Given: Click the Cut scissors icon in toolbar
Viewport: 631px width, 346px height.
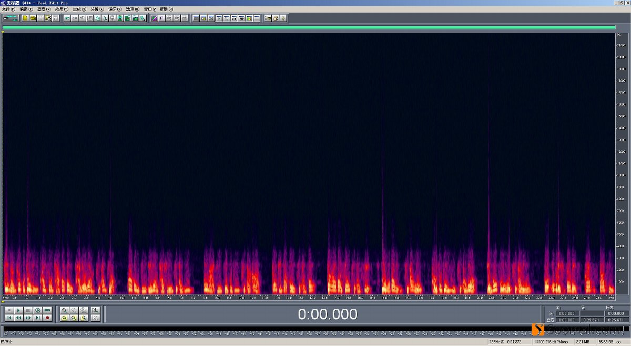Looking at the screenshot, I should click(x=105, y=18).
